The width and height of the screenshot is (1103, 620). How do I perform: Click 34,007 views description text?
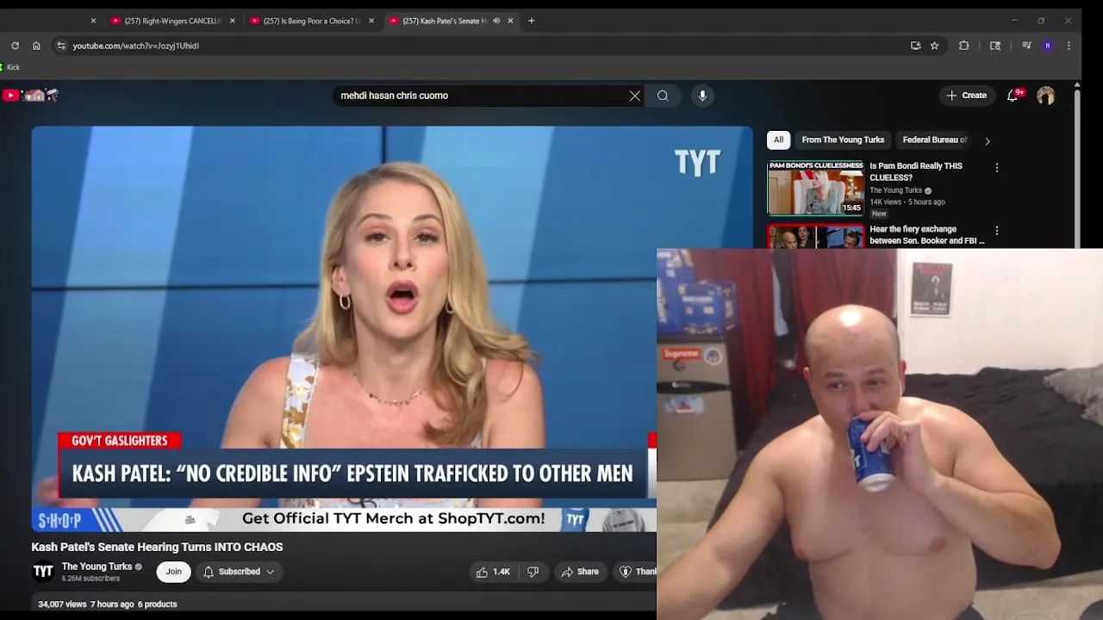tap(62, 604)
